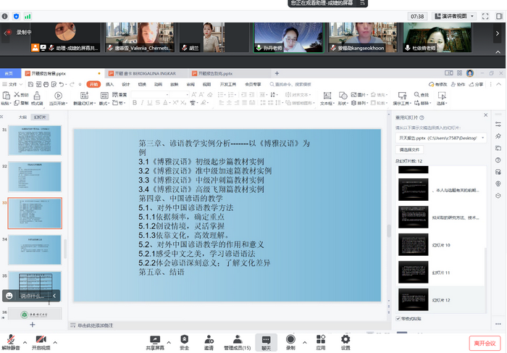
Task: Click the red 离开会议 button
Action: [x=484, y=342]
